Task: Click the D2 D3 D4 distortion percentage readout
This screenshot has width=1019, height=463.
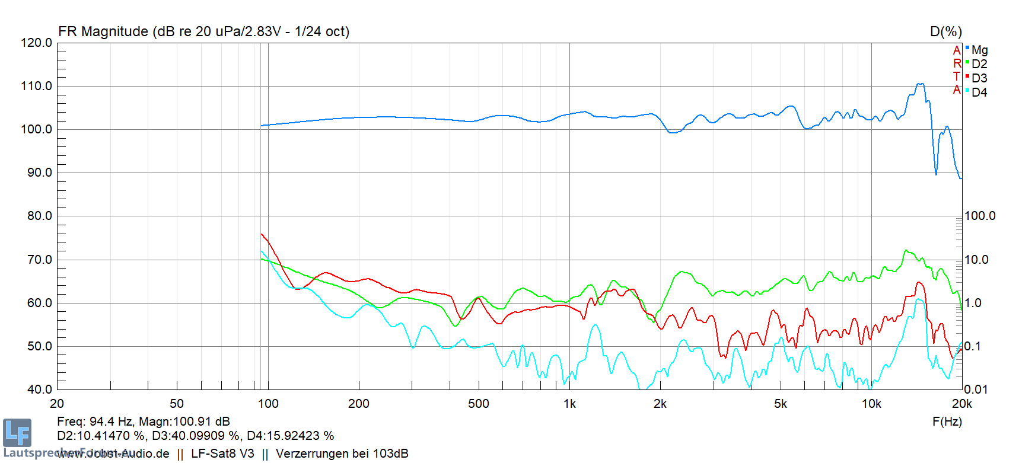Action: pos(195,436)
